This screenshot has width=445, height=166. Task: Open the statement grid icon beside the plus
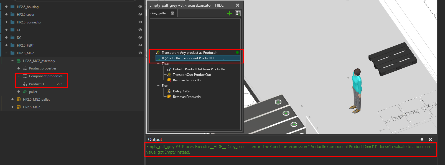(x=238, y=13)
